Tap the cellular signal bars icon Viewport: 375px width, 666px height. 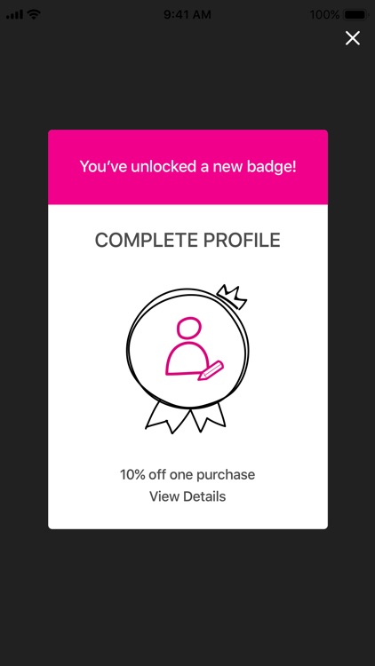coord(14,15)
